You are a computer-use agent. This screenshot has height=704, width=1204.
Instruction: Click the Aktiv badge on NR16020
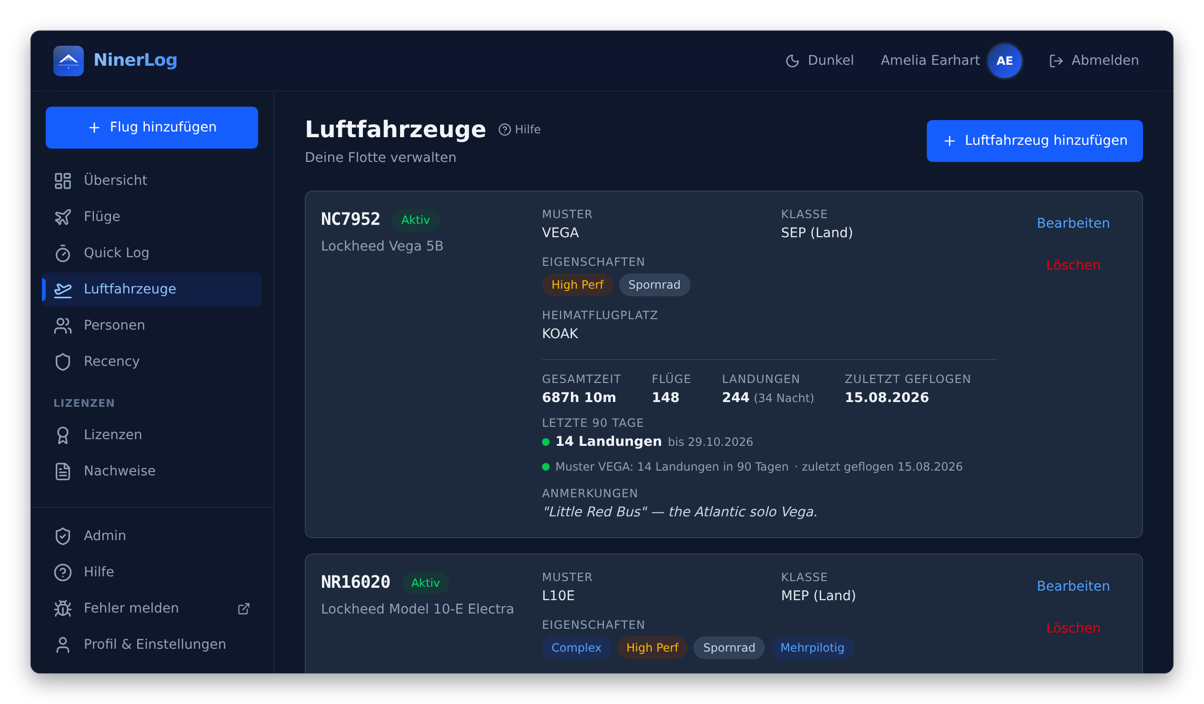click(425, 583)
